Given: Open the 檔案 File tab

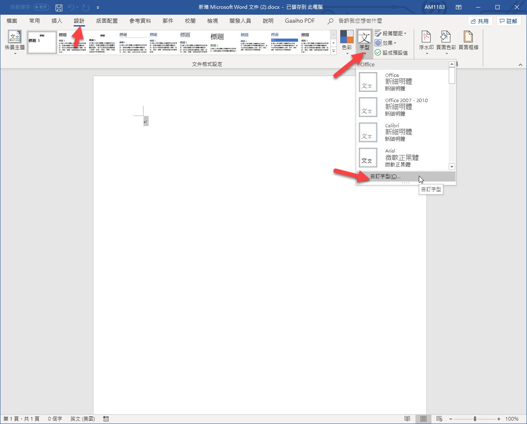Looking at the screenshot, I should click(x=12, y=21).
